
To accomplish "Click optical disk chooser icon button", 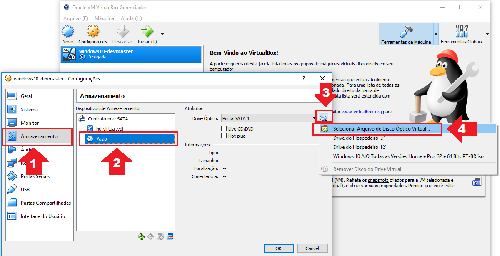I will click(324, 118).
